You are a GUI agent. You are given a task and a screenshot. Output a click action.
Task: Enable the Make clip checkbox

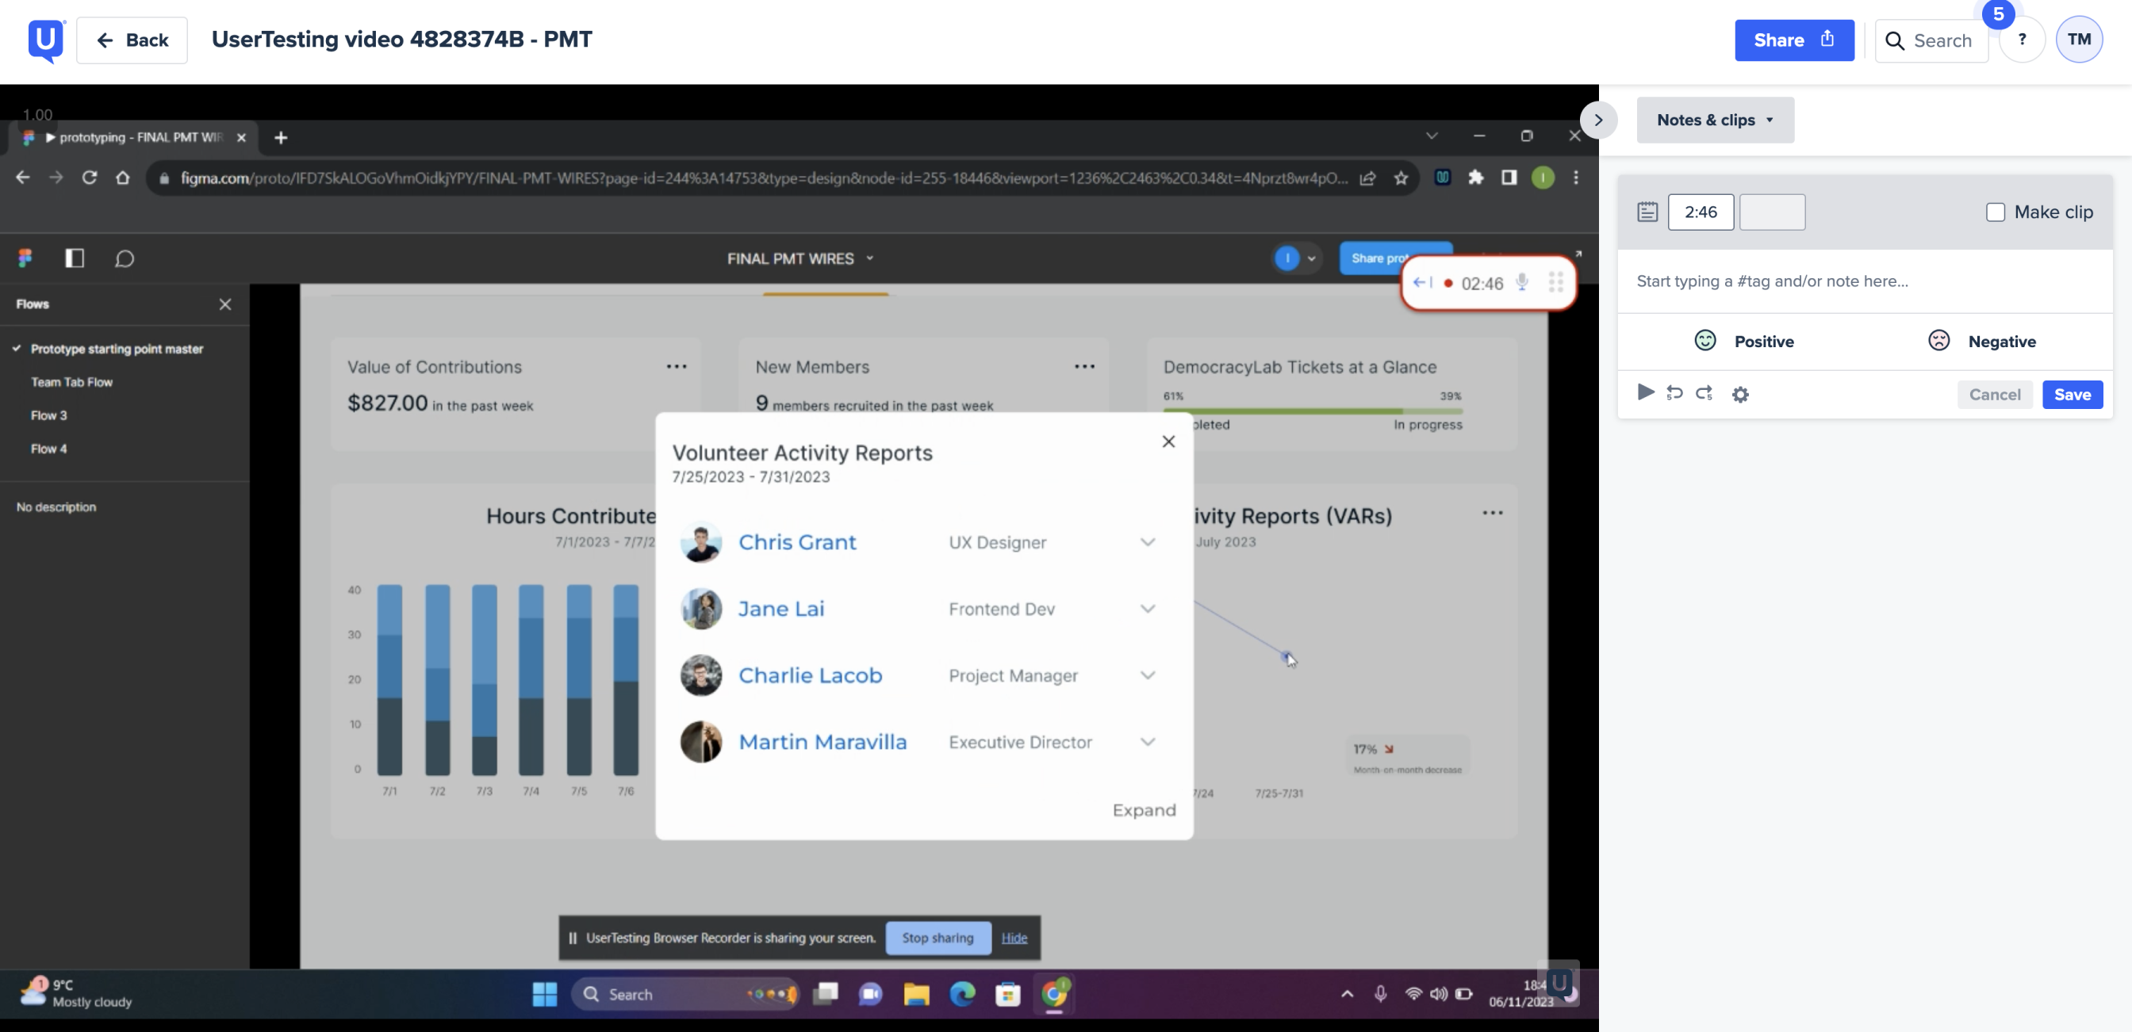tap(1996, 212)
